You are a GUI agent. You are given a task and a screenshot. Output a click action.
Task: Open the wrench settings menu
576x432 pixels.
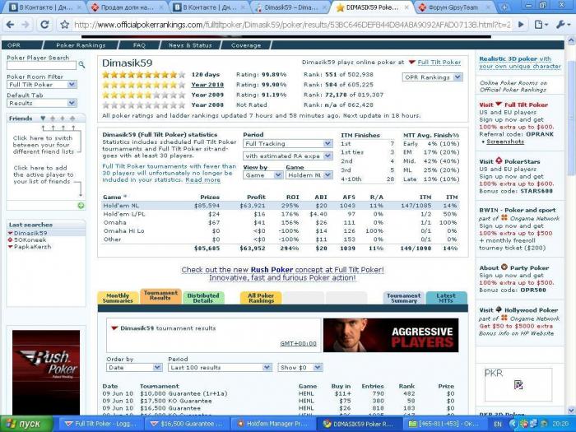(x=562, y=25)
